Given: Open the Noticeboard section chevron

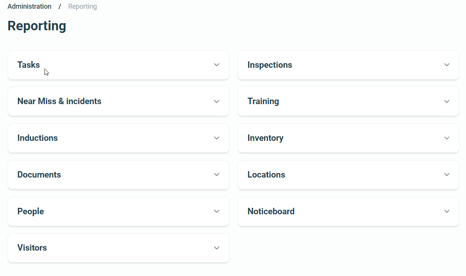Looking at the screenshot, I should coord(447,211).
